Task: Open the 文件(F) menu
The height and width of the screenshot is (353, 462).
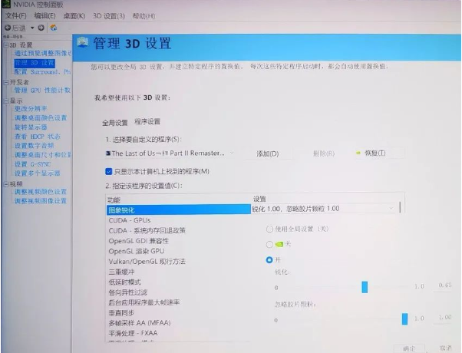Action: [x=15, y=16]
